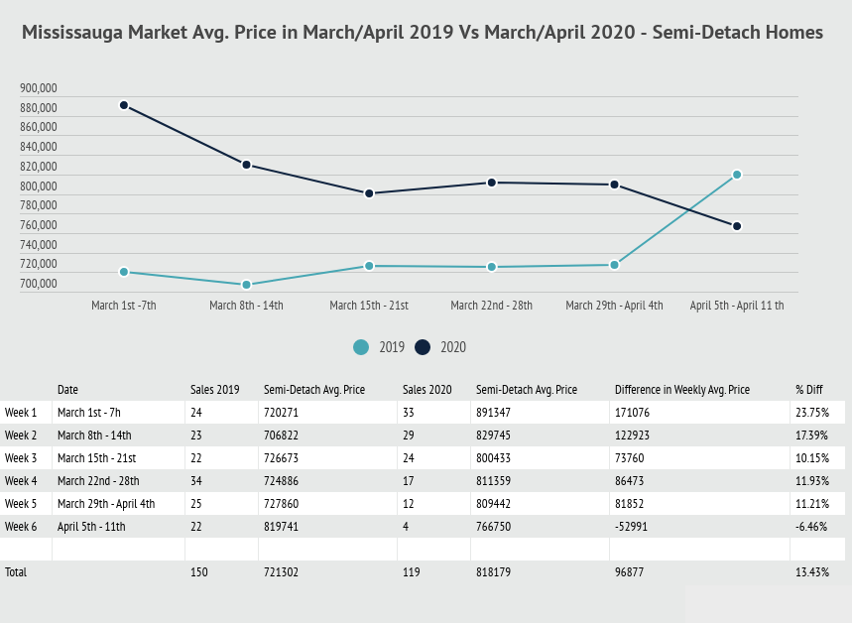Select the 818179 total average price cell

pos(493,572)
